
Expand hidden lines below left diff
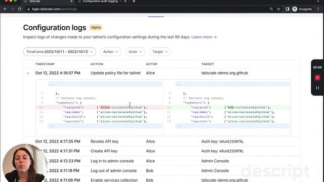click(x=105, y=126)
